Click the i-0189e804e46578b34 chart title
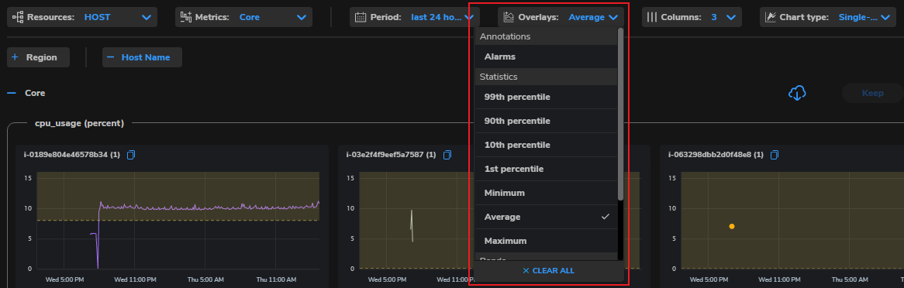 [71, 155]
